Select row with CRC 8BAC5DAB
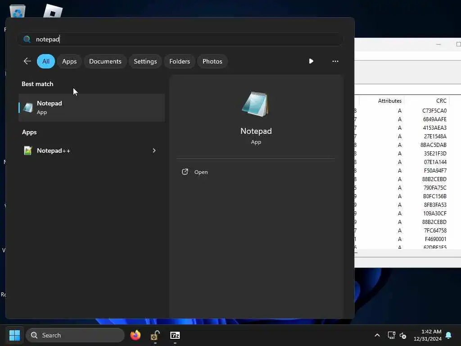The height and width of the screenshot is (346, 461). (408, 145)
